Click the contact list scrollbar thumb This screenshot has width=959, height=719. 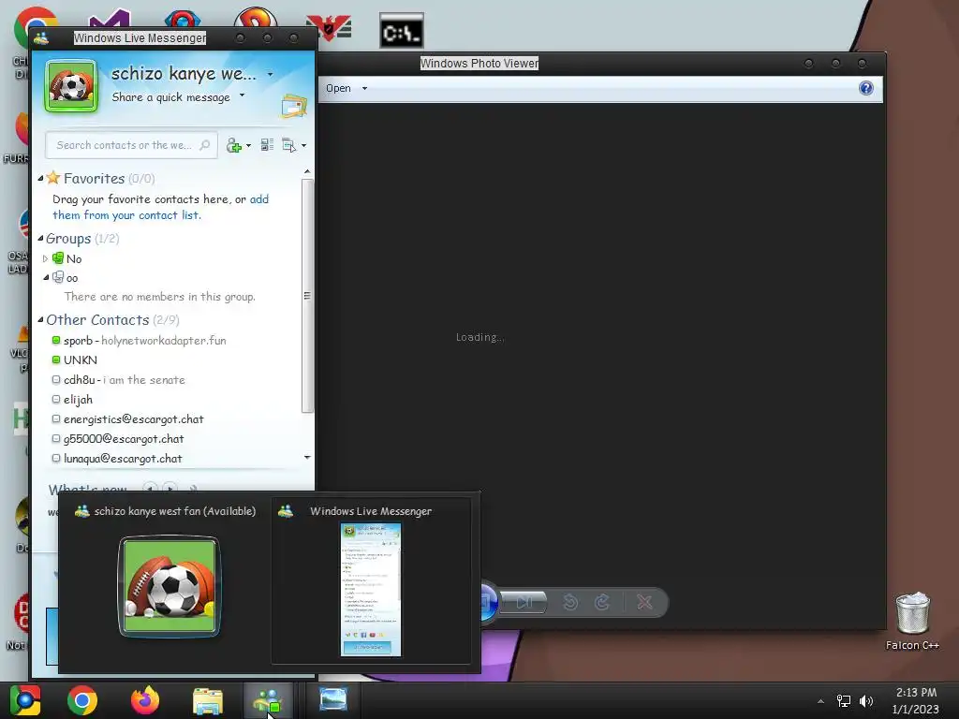307,295
